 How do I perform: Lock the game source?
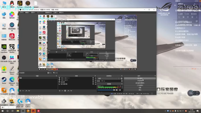[x=95, y=82]
